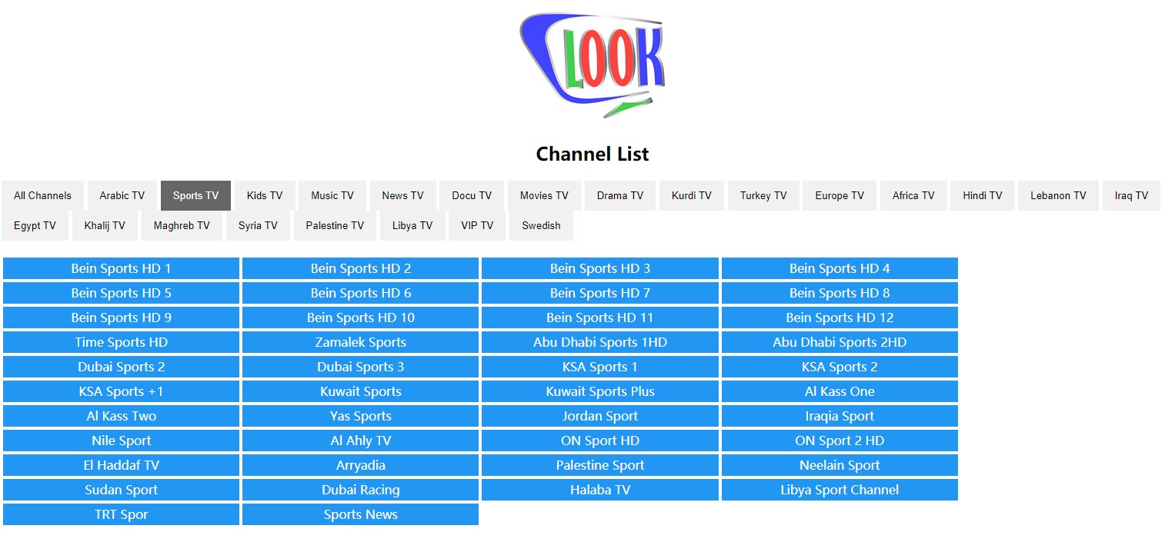Open the Swedish tab
Viewport: 1165px width, 542px height.
[541, 225]
